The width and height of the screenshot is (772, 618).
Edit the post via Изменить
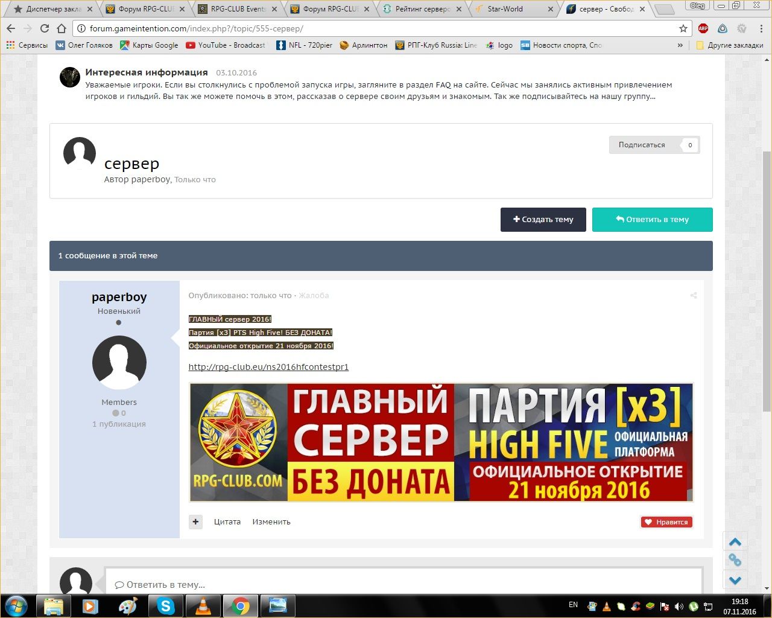(x=271, y=522)
